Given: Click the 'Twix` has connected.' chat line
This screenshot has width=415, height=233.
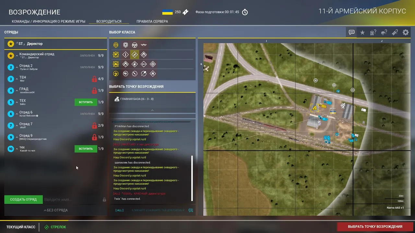Looking at the screenshot, I should pos(127,199).
